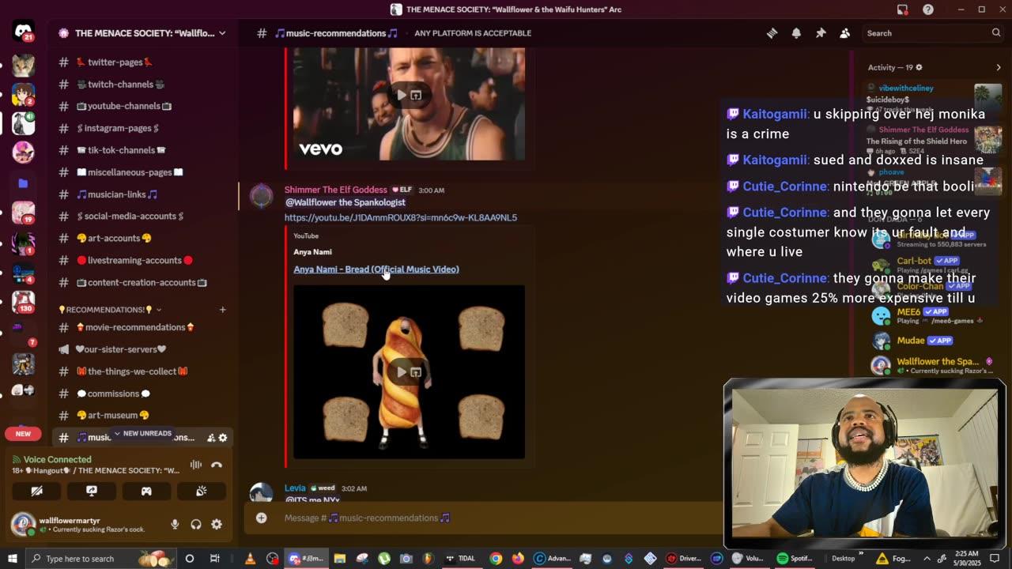Click the red NEW servers badge

pos(23,434)
